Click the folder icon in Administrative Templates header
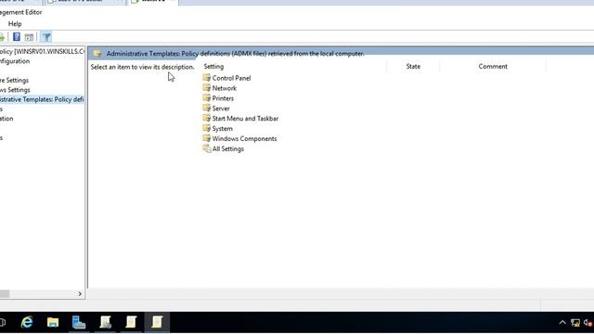 click(x=97, y=54)
